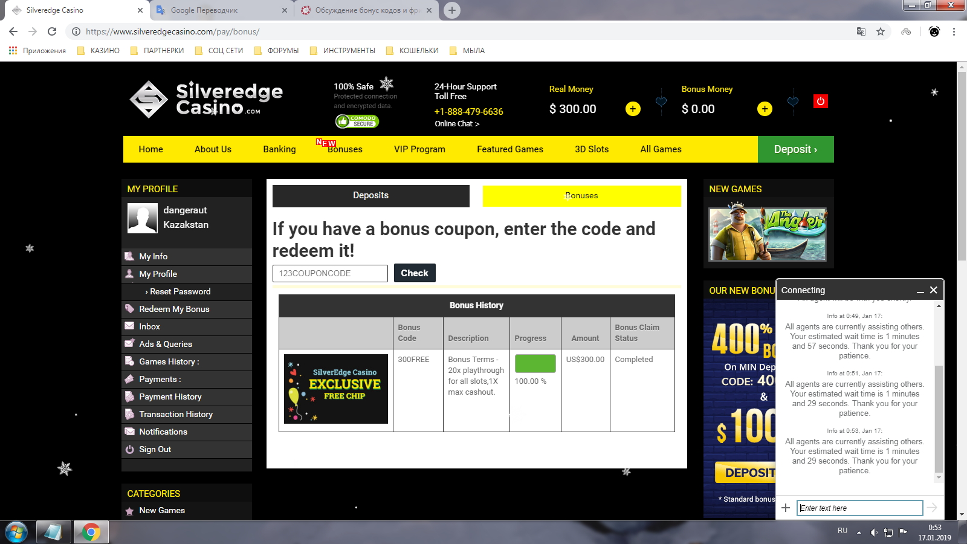The image size is (967, 544).
Task: View site info icon beside URL
Action: [x=76, y=31]
